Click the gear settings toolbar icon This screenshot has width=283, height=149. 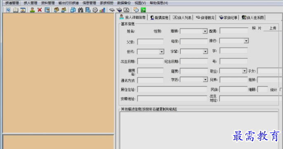(x=95, y=10)
